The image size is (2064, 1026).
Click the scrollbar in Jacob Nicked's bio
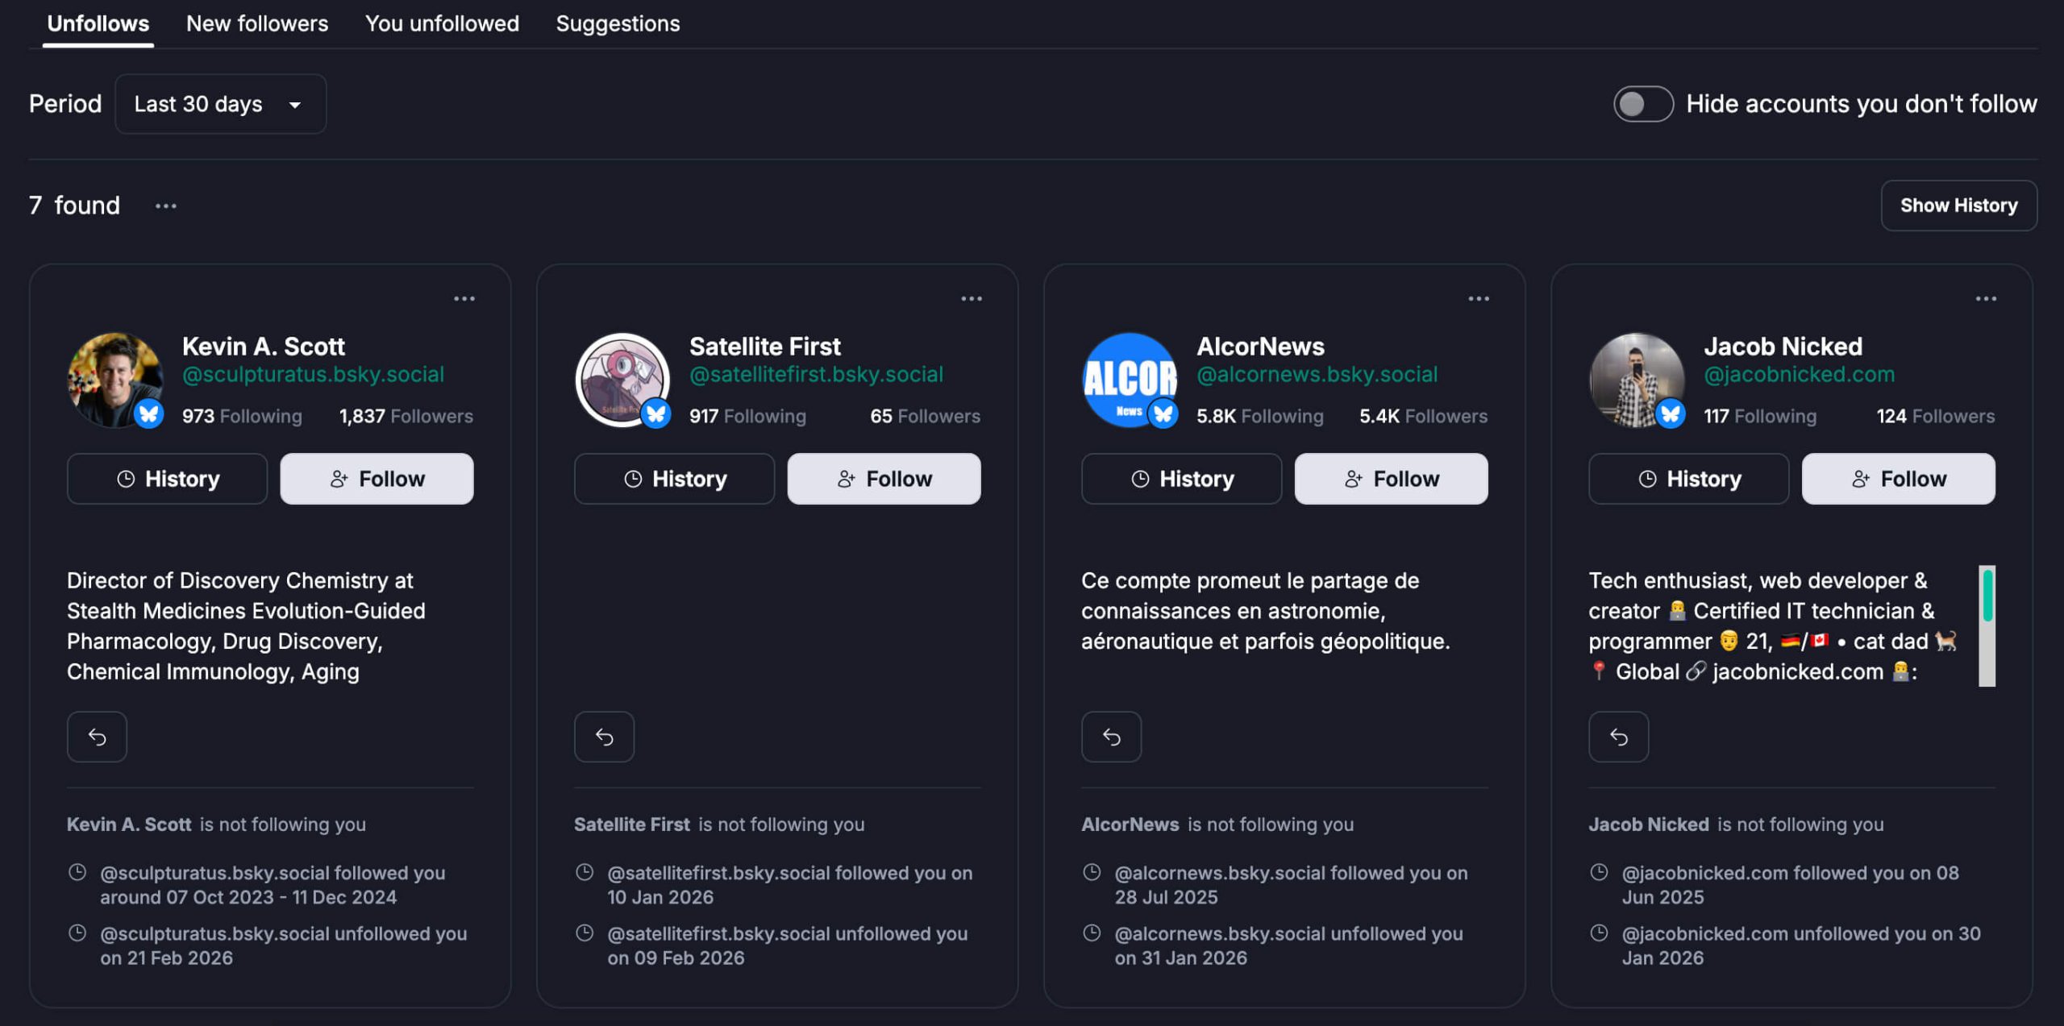(1987, 625)
